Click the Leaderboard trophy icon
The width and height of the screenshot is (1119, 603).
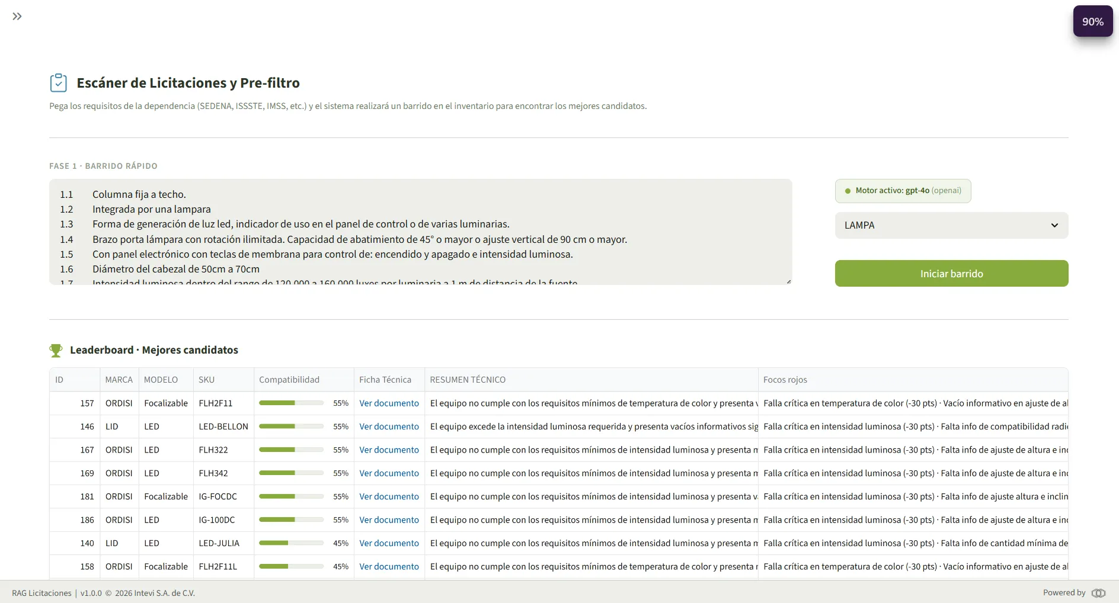pyautogui.click(x=56, y=351)
